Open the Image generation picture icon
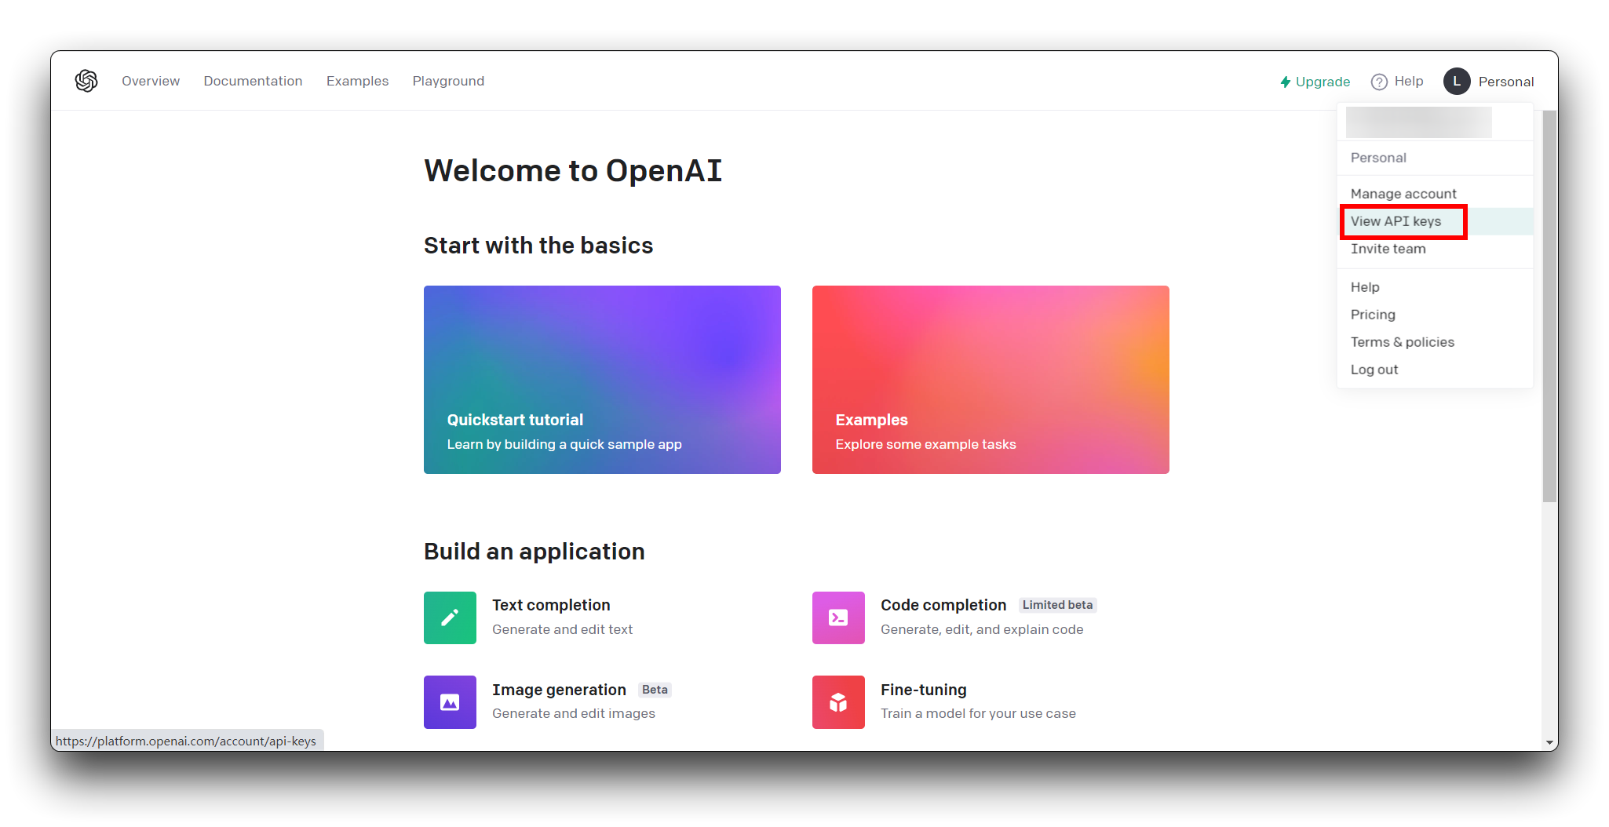The width and height of the screenshot is (1609, 827). point(450,702)
